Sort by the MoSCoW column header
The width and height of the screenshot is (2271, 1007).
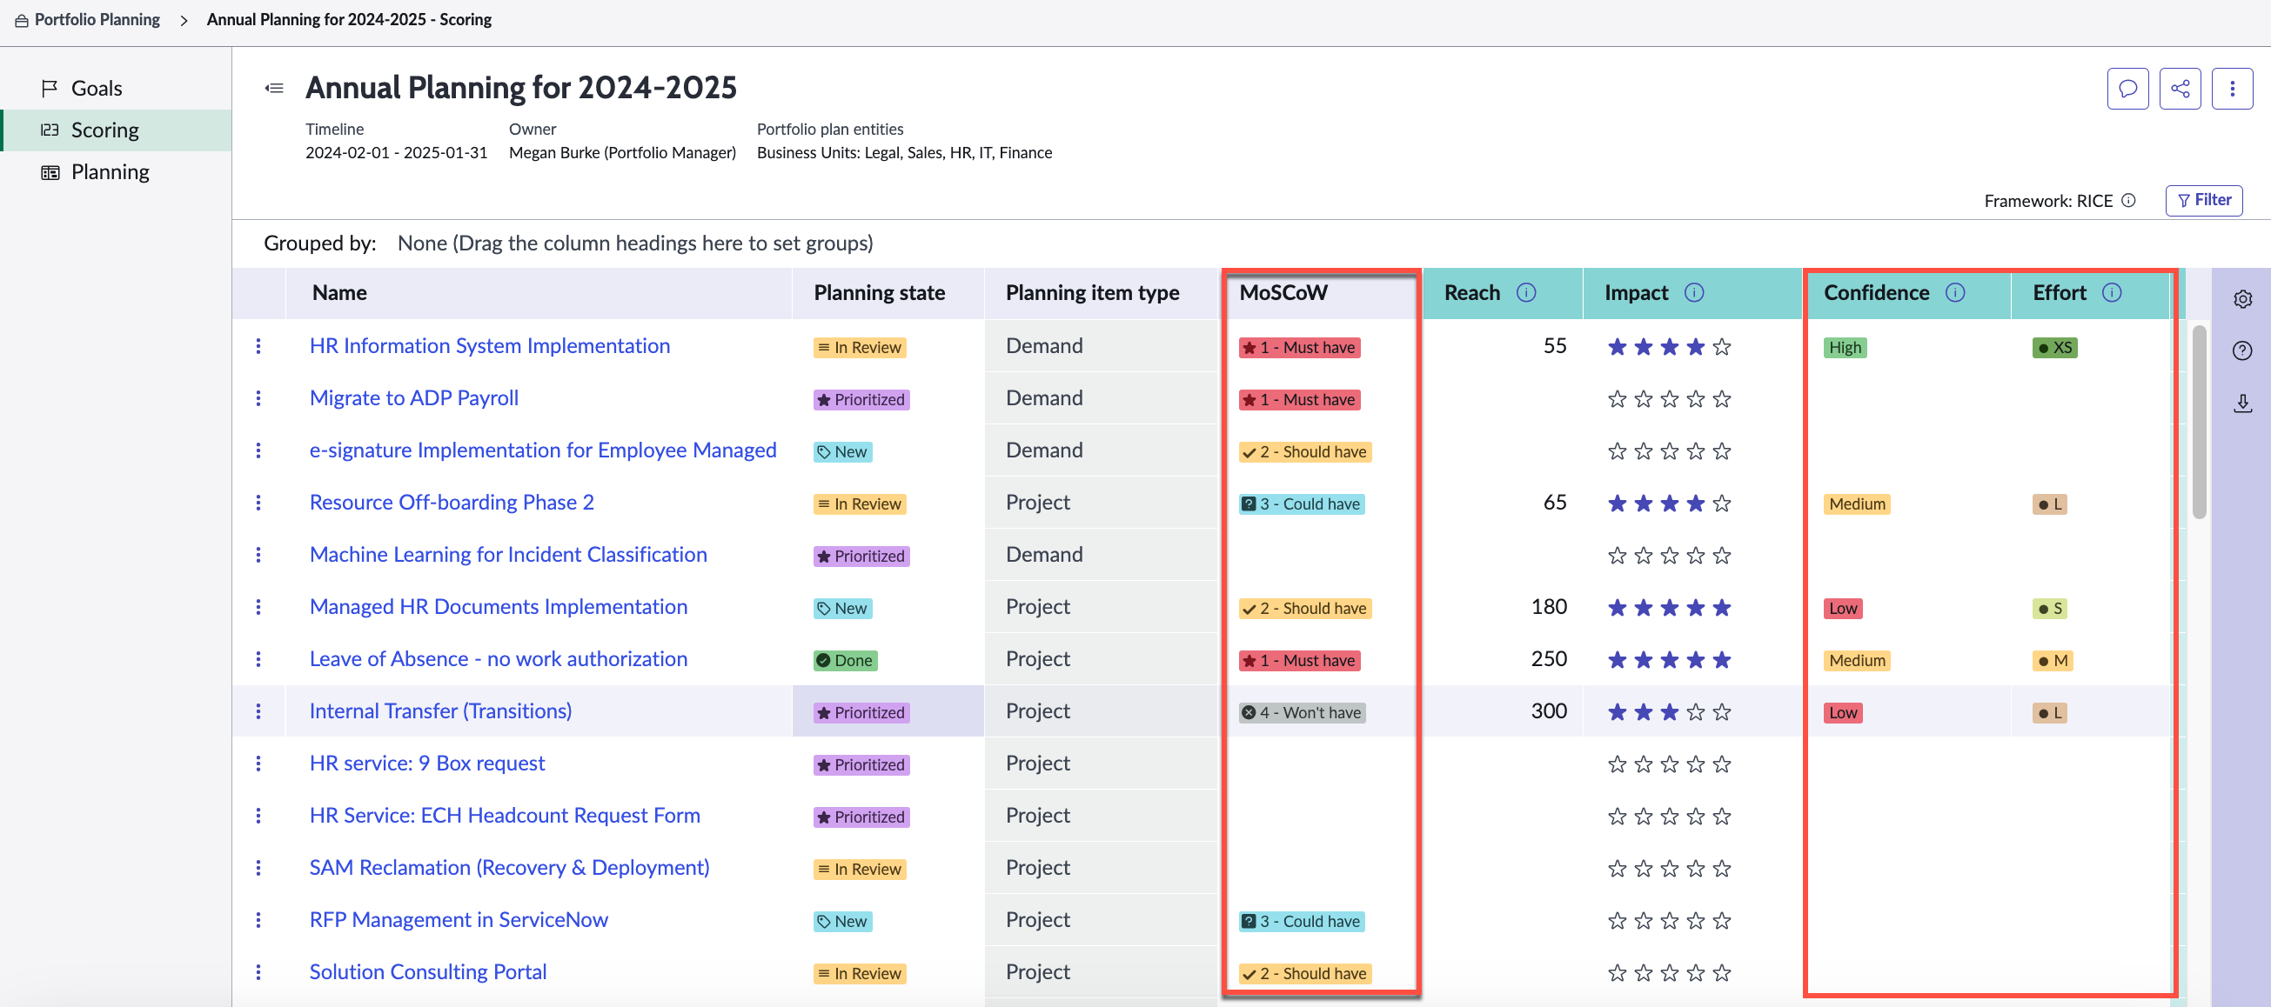click(1283, 292)
